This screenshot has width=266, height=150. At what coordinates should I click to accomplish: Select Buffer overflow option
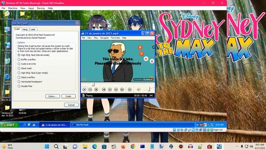[27, 60]
